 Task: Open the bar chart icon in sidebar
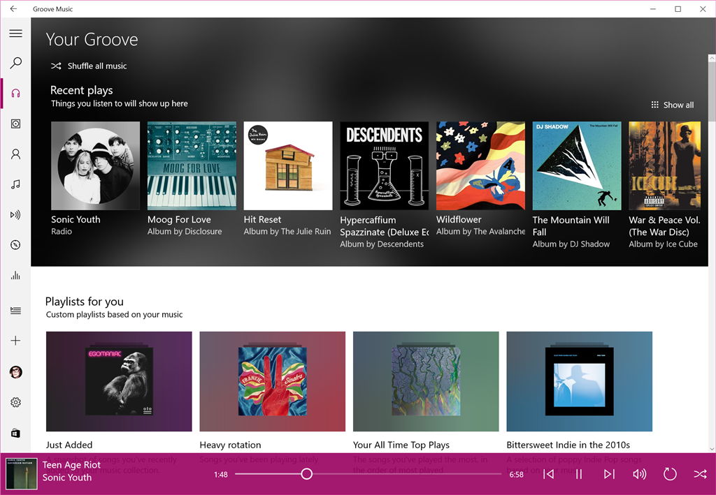15,275
